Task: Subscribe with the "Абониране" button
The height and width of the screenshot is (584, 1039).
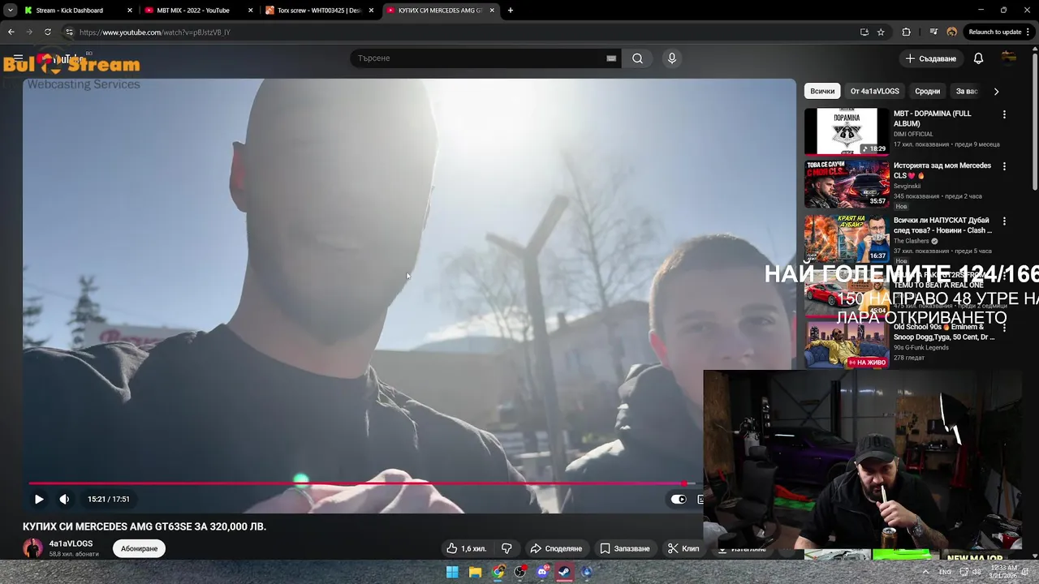Action: 139,549
